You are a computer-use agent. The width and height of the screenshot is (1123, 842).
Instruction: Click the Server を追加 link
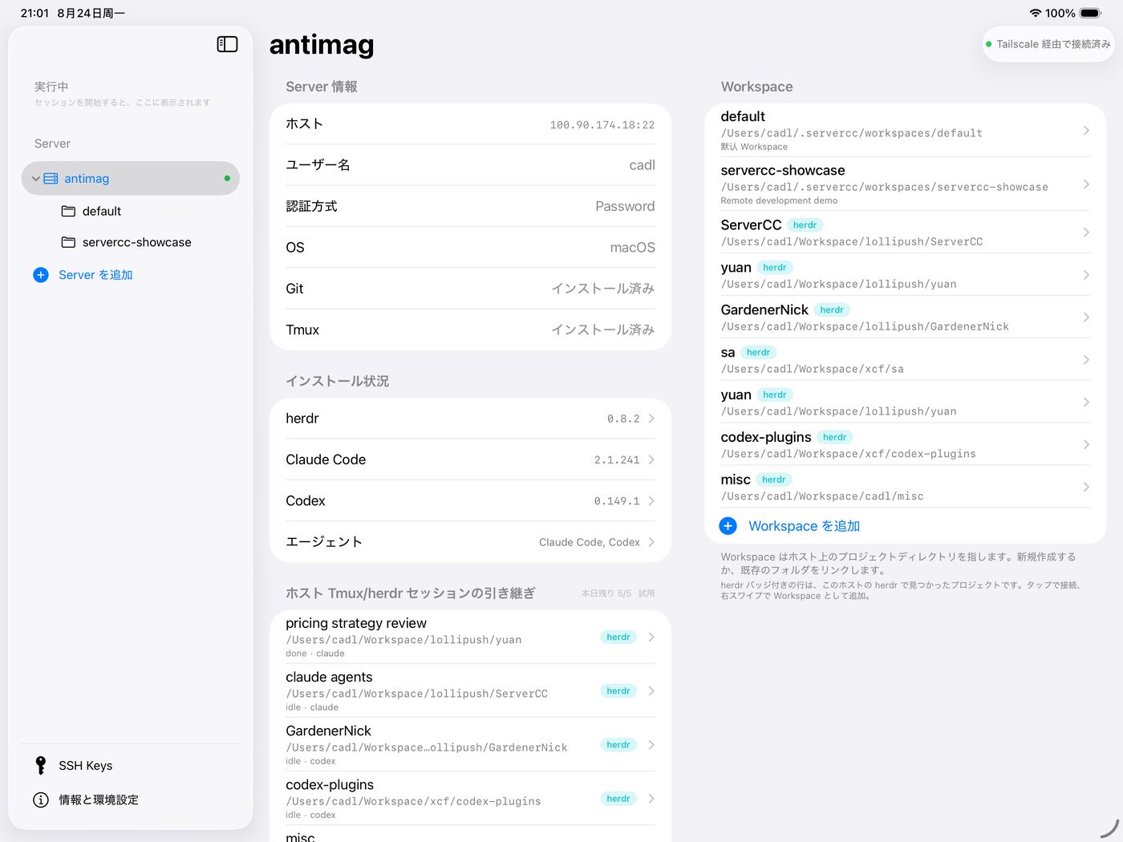click(x=95, y=275)
